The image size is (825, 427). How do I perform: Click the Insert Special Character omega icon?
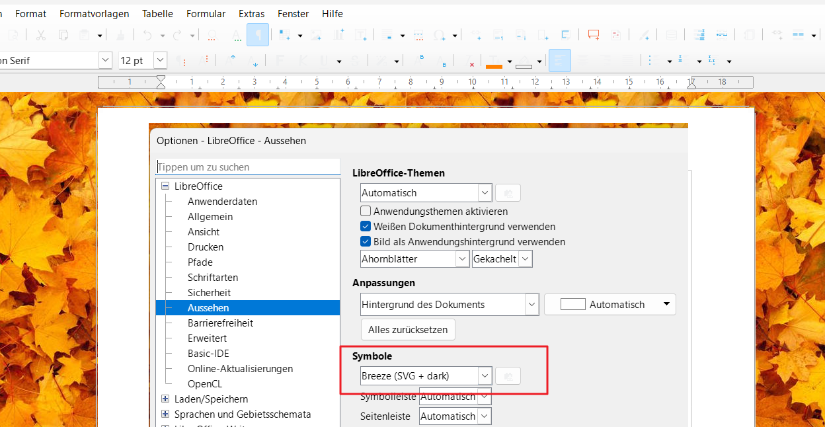439,35
